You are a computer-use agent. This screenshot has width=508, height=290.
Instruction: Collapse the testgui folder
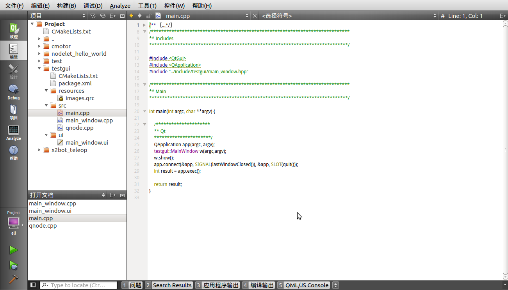pyautogui.click(x=39, y=69)
